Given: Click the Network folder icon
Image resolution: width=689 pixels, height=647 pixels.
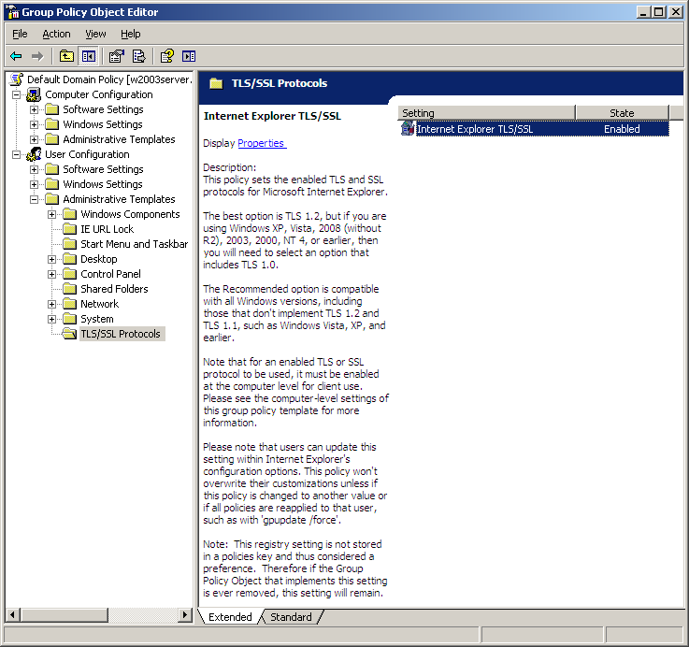Looking at the screenshot, I should point(69,304).
